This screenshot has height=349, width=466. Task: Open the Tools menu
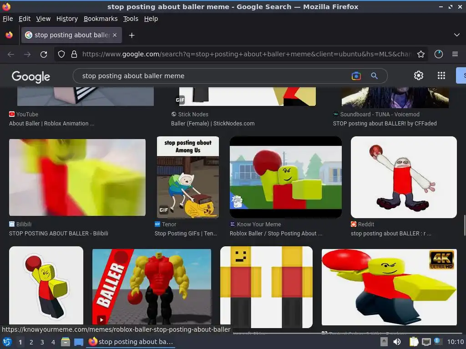pyautogui.click(x=131, y=19)
